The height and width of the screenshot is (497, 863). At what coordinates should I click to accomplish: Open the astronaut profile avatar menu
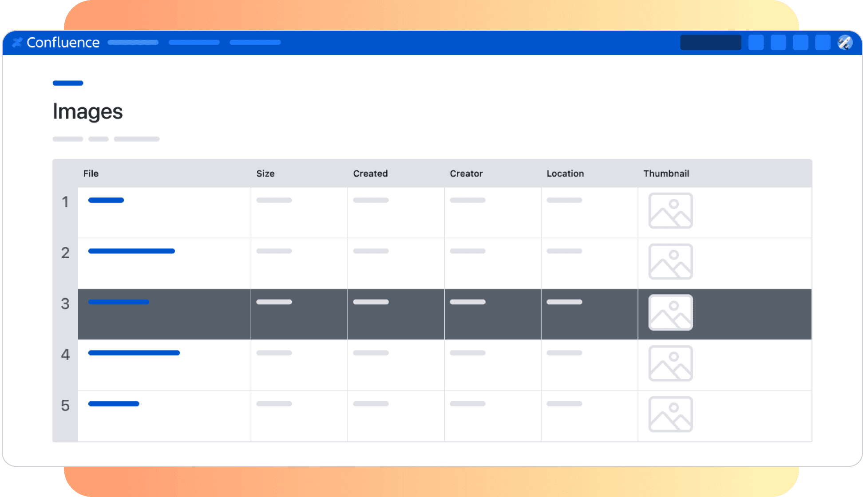(845, 42)
